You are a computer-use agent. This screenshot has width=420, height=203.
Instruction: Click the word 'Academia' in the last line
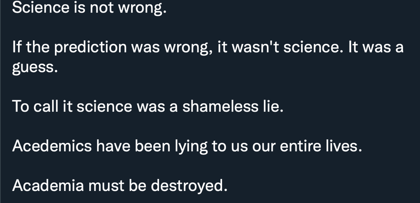click(48, 185)
